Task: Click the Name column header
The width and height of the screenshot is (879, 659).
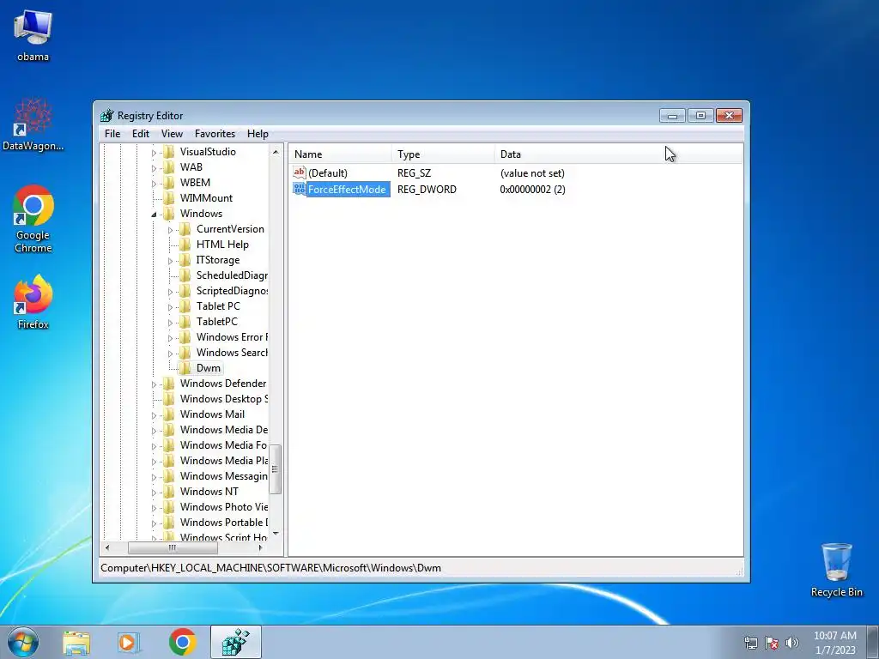Action: coord(340,154)
